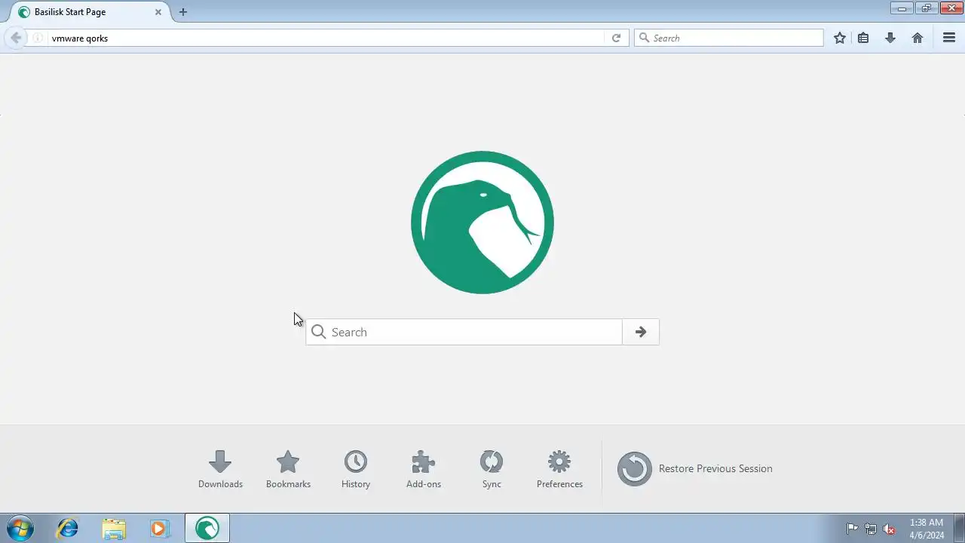Open Bookmarks from the start page
The width and height of the screenshot is (965, 543).
(x=288, y=468)
